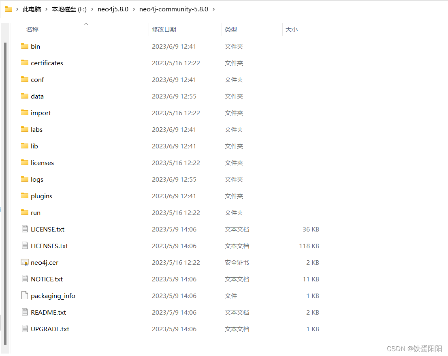Expand the chevron after neo4j5.8.0 breadcrumb
The height and width of the screenshot is (356, 448).
pos(134,9)
